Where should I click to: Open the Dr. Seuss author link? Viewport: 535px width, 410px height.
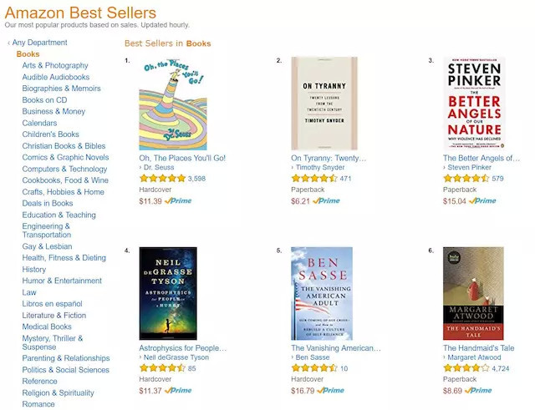(160, 168)
